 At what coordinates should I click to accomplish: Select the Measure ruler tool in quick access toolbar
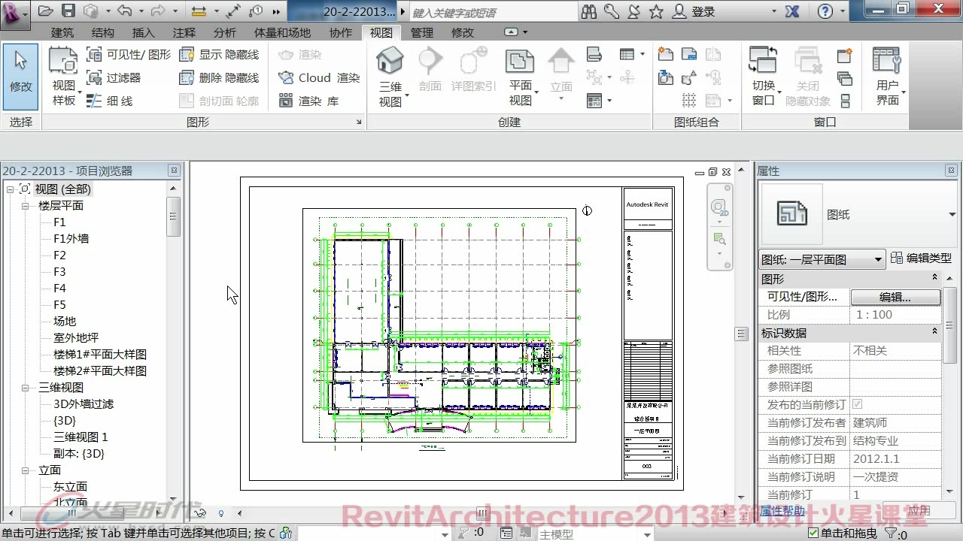pos(199,11)
